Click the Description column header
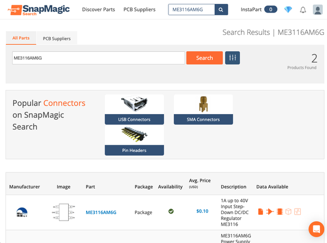 click(x=233, y=187)
